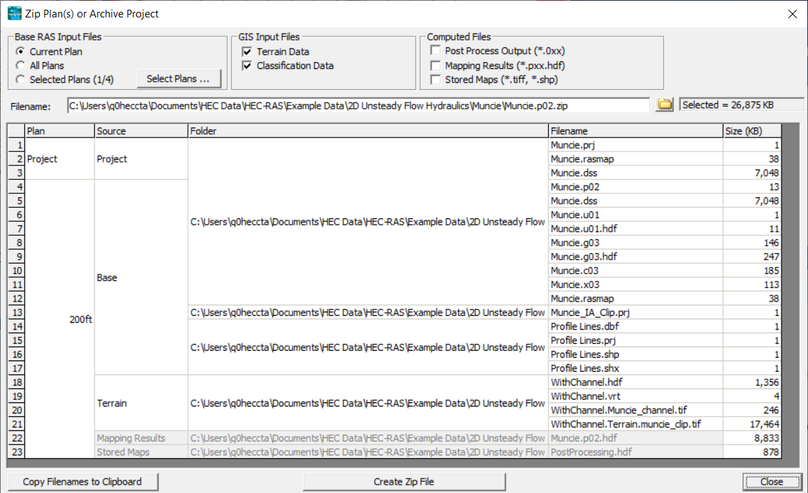Screen dimensions: 808x493
Task: Click the HEC-RAS app icon in title bar
Action: (14, 13)
